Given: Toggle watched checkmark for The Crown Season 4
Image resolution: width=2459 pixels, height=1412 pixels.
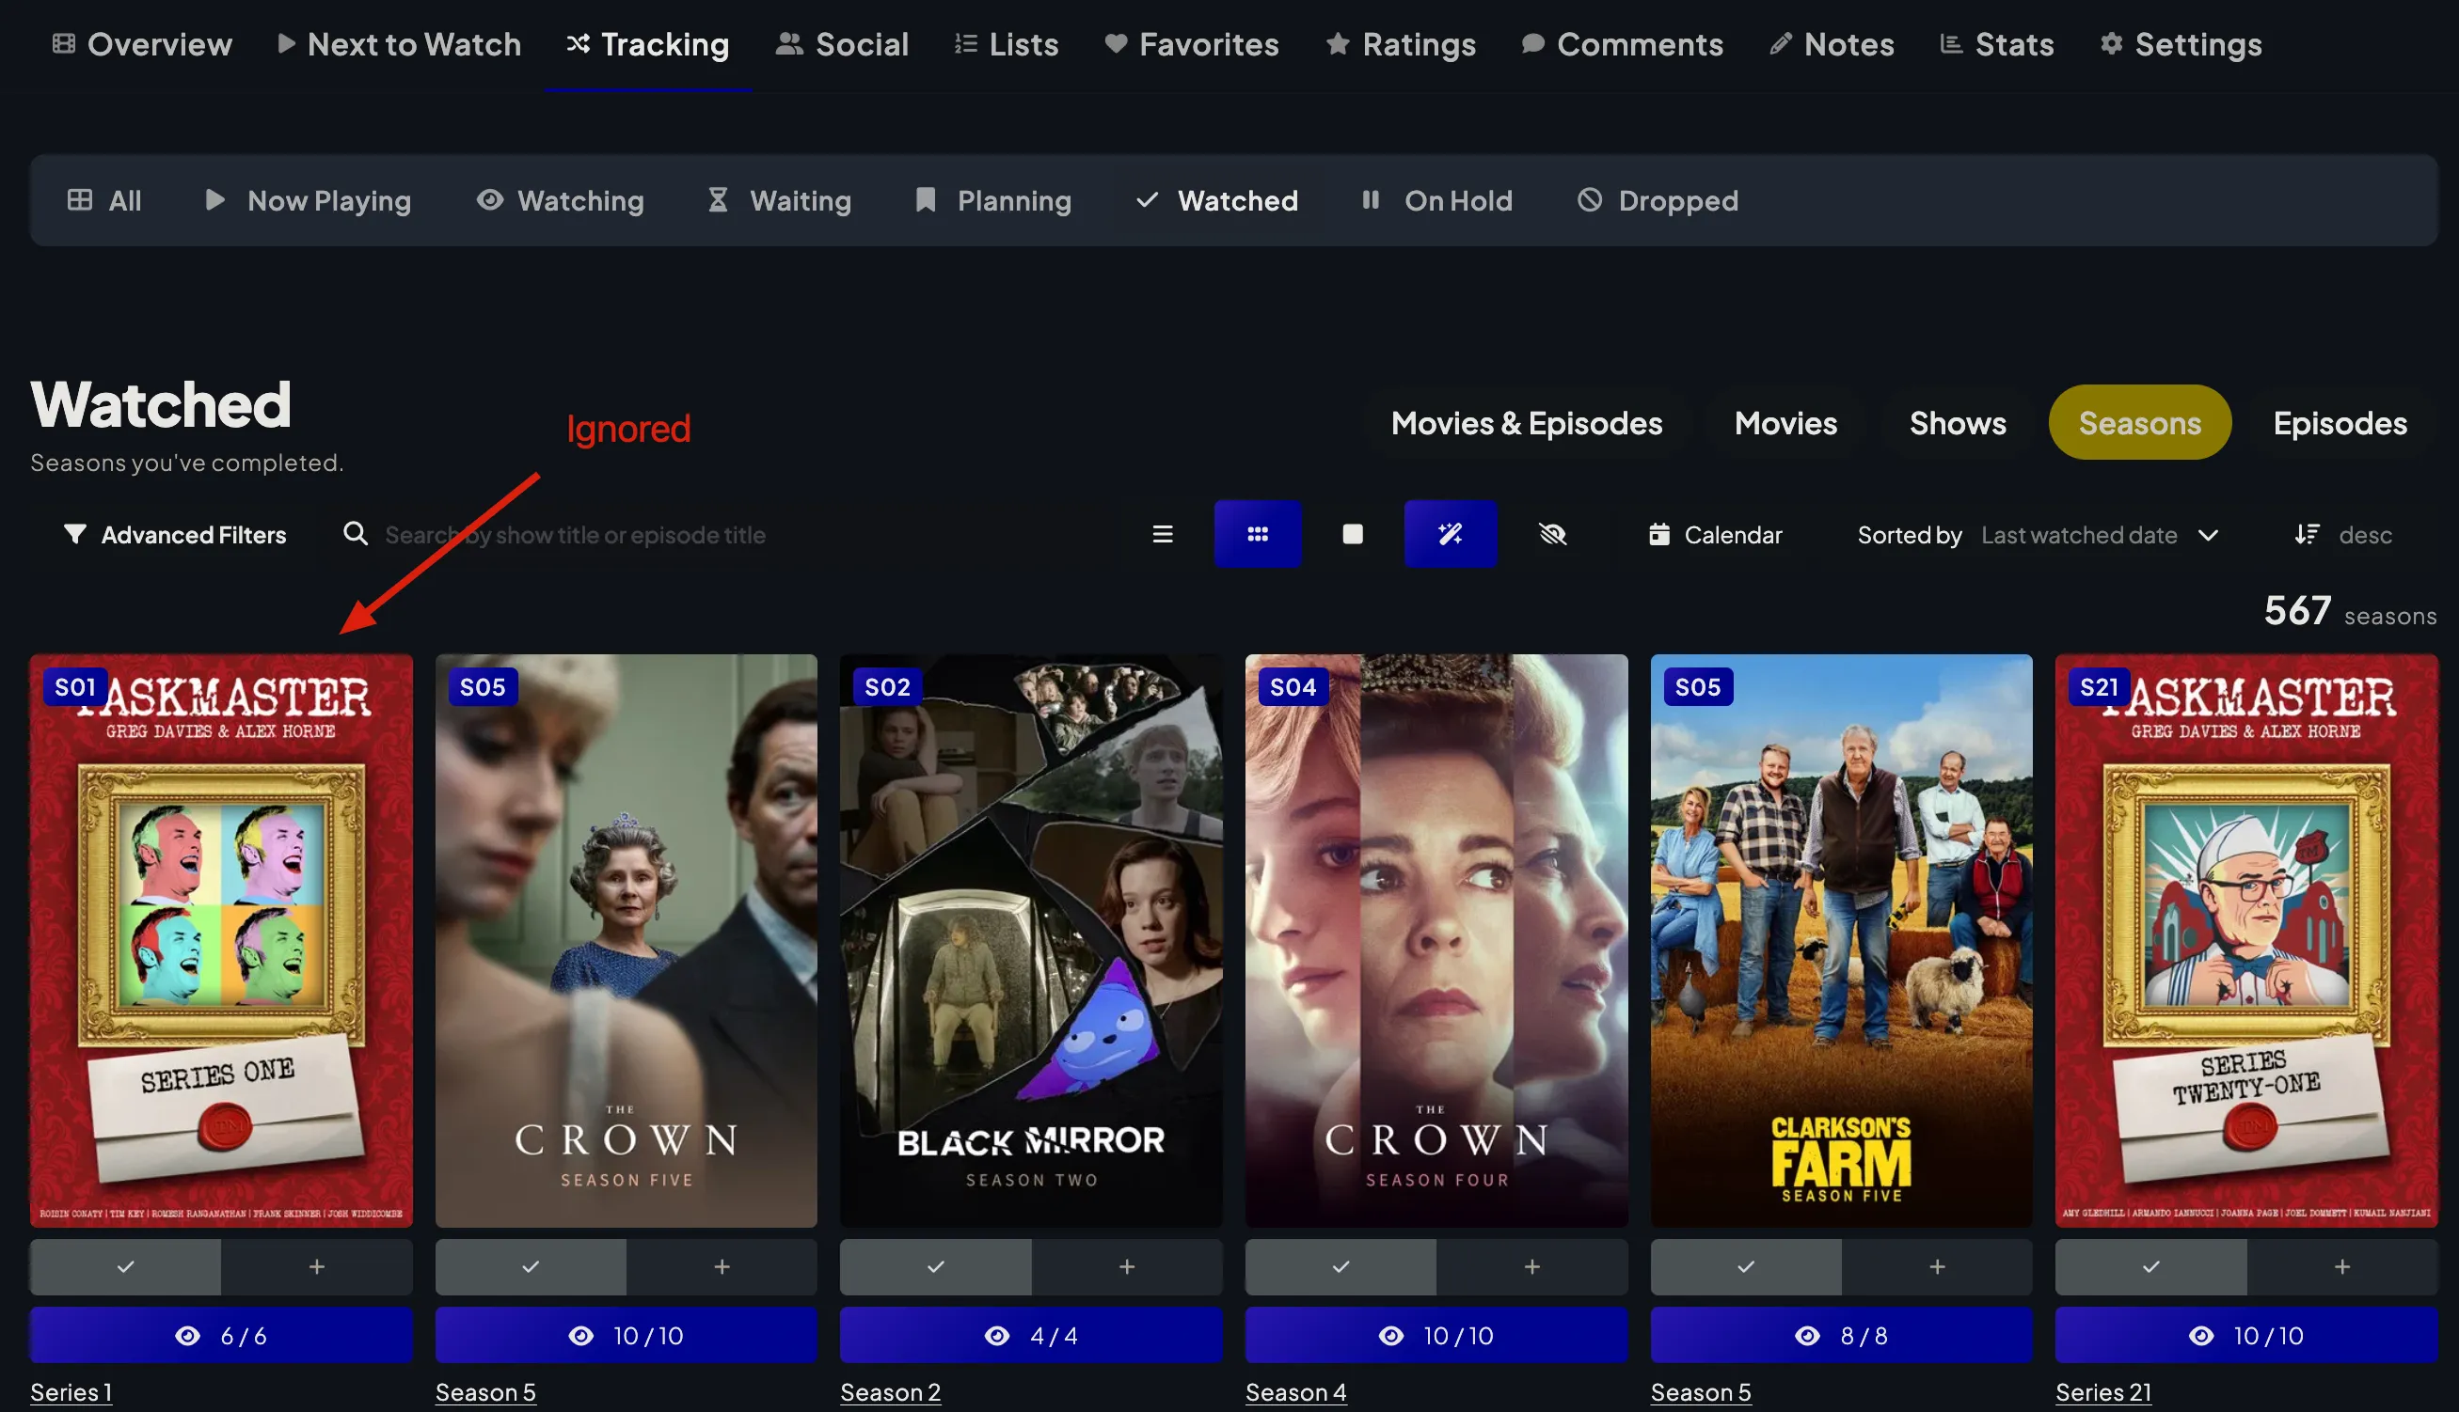Looking at the screenshot, I should pyautogui.click(x=1341, y=1266).
